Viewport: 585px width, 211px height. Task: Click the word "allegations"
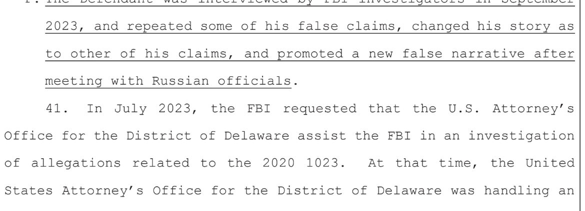pos(75,164)
